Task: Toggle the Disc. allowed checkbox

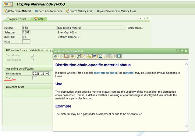Action: click(x=32, y=55)
